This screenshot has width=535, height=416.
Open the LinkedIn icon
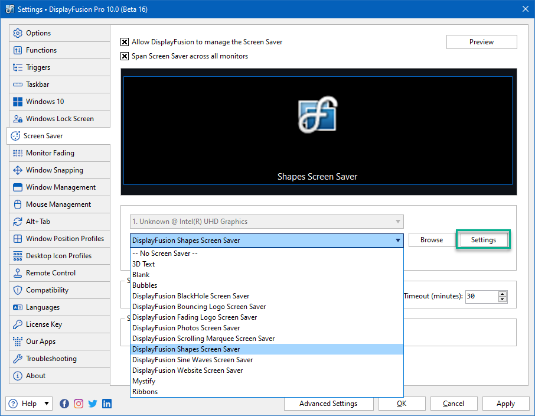pos(107,404)
